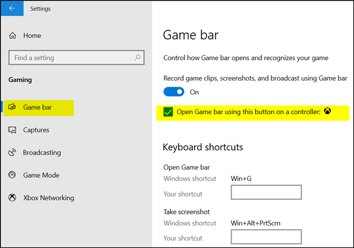Click the Game bar sidebar icon
The height and width of the screenshot is (248, 354).
click(12, 108)
